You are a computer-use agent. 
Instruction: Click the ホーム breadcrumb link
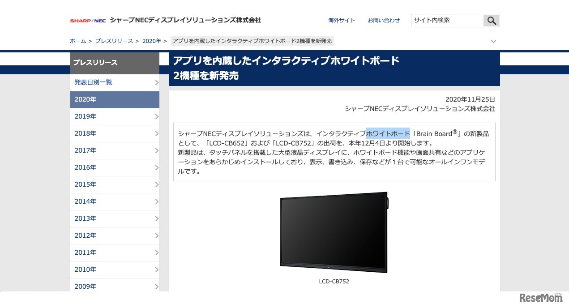[x=77, y=41]
